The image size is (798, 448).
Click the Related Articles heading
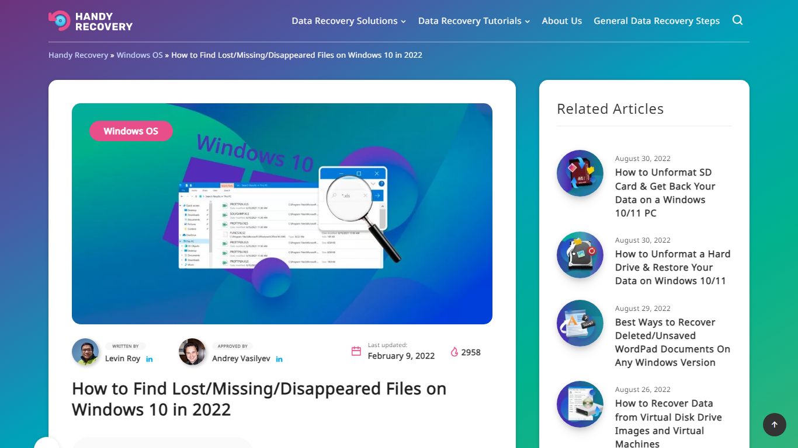(610, 109)
